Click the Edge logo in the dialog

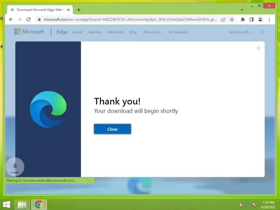[x=48, y=109]
